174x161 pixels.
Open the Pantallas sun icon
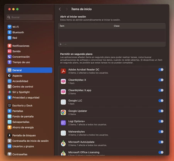(x=9, y=111)
